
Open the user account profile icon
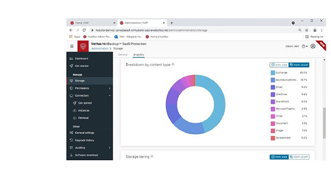[313, 46]
